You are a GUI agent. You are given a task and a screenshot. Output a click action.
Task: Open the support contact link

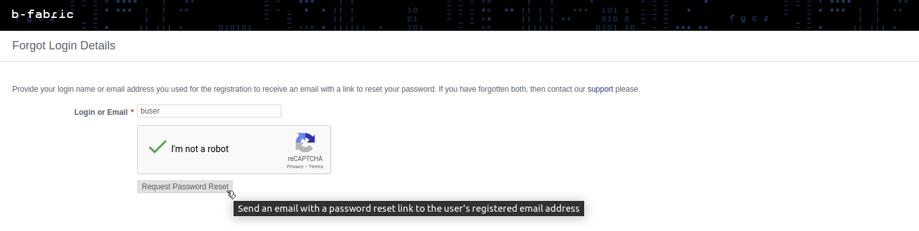pos(600,89)
